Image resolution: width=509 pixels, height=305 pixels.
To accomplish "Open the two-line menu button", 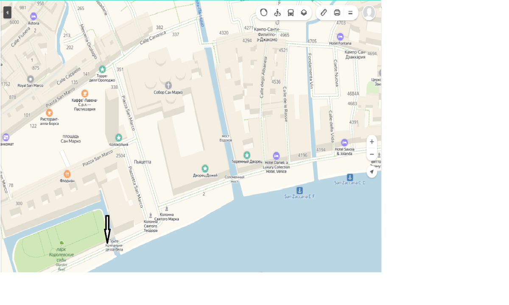I will point(350,13).
